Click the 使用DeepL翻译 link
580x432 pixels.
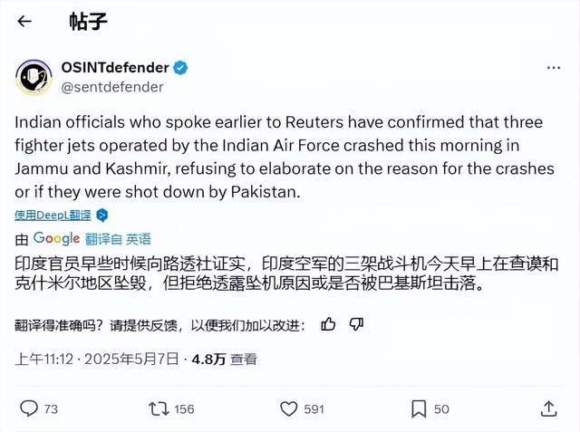[53, 216]
